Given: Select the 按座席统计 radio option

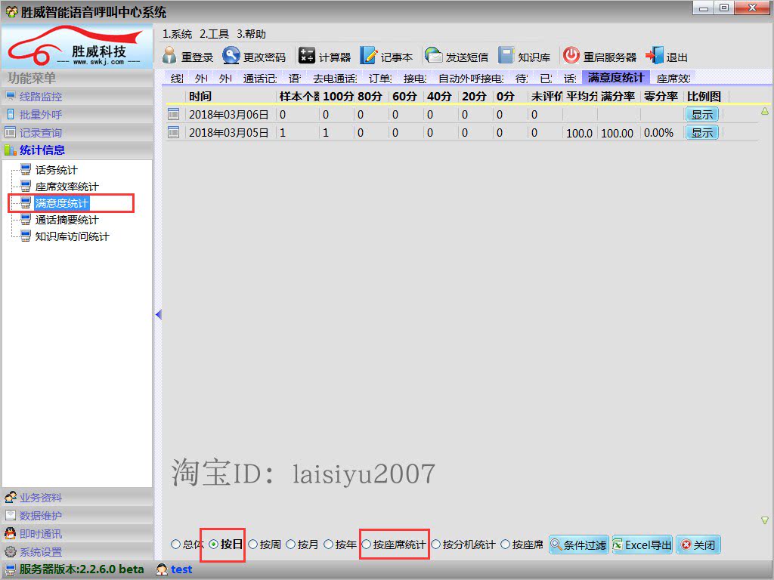Looking at the screenshot, I should click(x=393, y=545).
